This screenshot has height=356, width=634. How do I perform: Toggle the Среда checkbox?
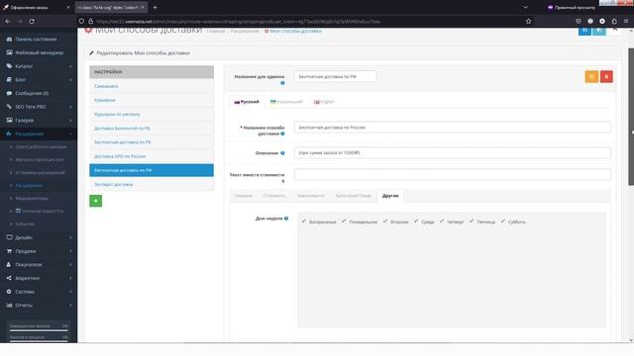coord(416,222)
